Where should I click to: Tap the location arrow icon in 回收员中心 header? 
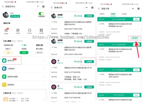38,6
